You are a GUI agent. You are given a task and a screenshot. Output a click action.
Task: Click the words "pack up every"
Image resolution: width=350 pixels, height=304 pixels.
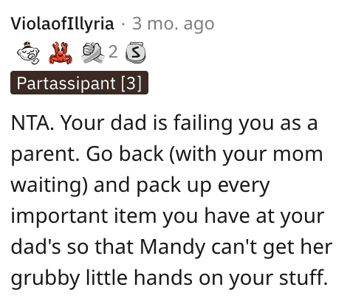(203, 186)
